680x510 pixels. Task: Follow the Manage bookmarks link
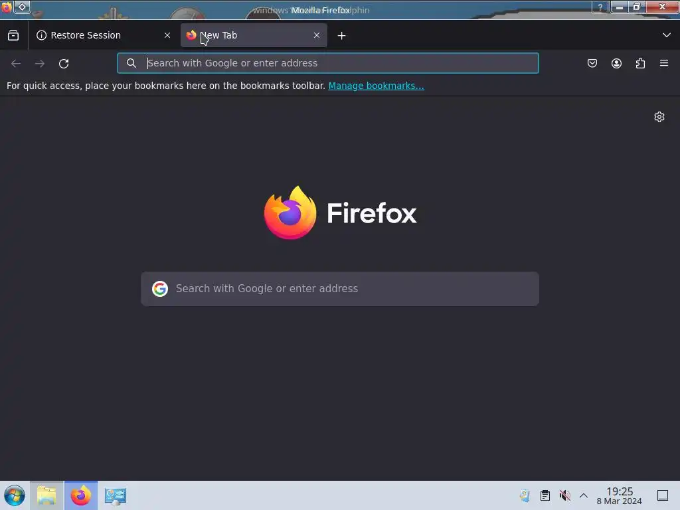(376, 86)
